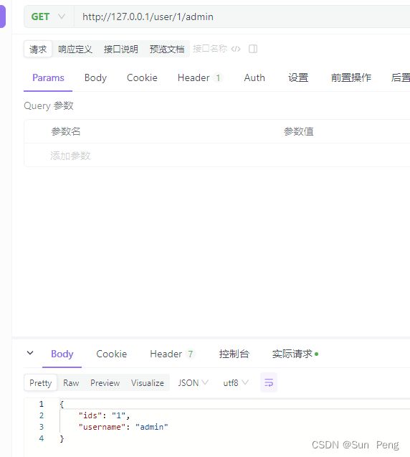
Task: Select the response Body tab
Action: pyautogui.click(x=62, y=354)
